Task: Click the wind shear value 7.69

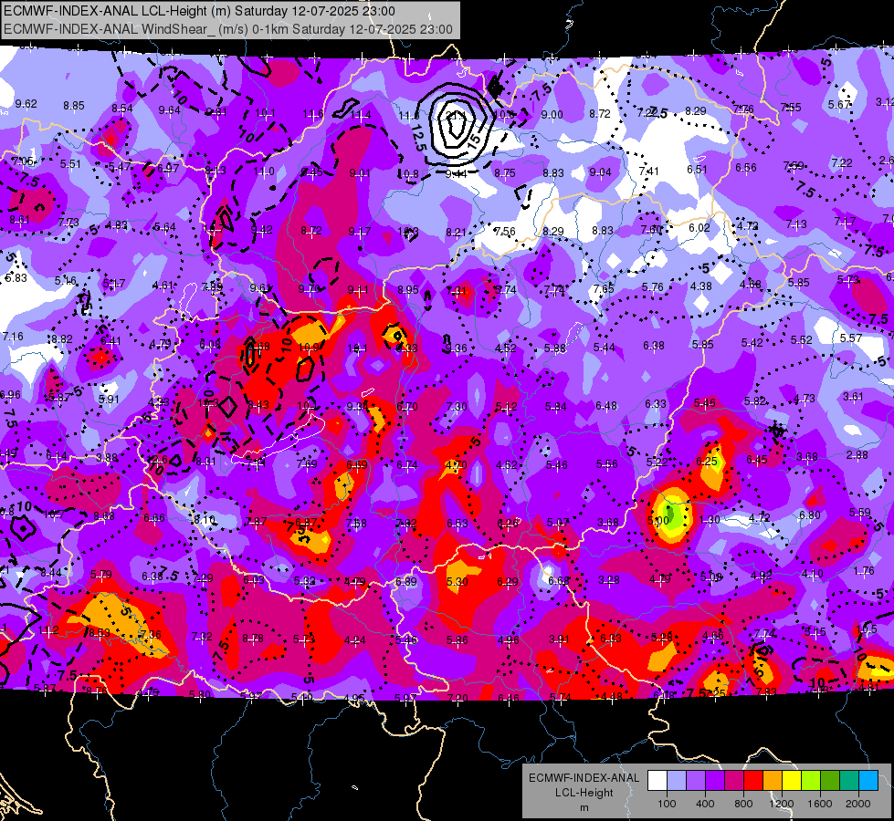Action: pyautogui.click(x=307, y=463)
